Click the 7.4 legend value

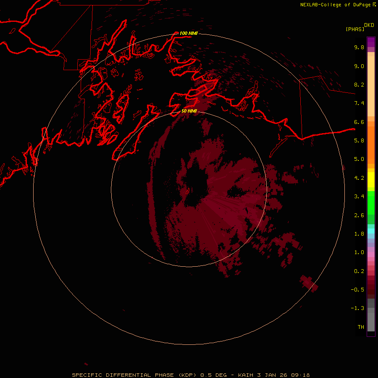pos(359,103)
